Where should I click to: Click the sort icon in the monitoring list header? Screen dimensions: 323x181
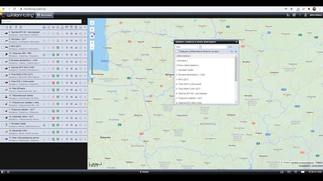pos(7,27)
